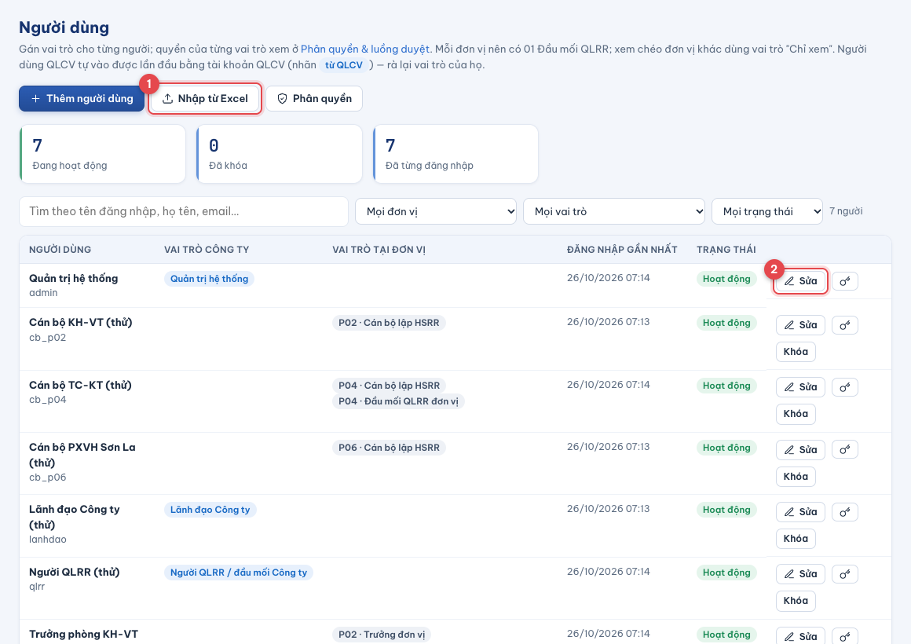The image size is (911, 644).
Task: Click Khóa for user cb_p06
Action: tap(796, 477)
